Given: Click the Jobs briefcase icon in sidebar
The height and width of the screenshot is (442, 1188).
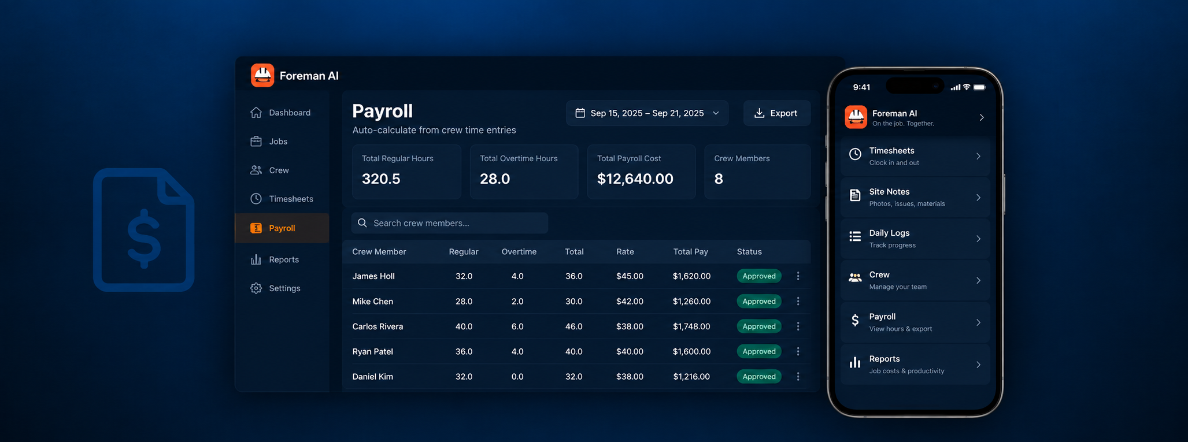Looking at the screenshot, I should (256, 142).
